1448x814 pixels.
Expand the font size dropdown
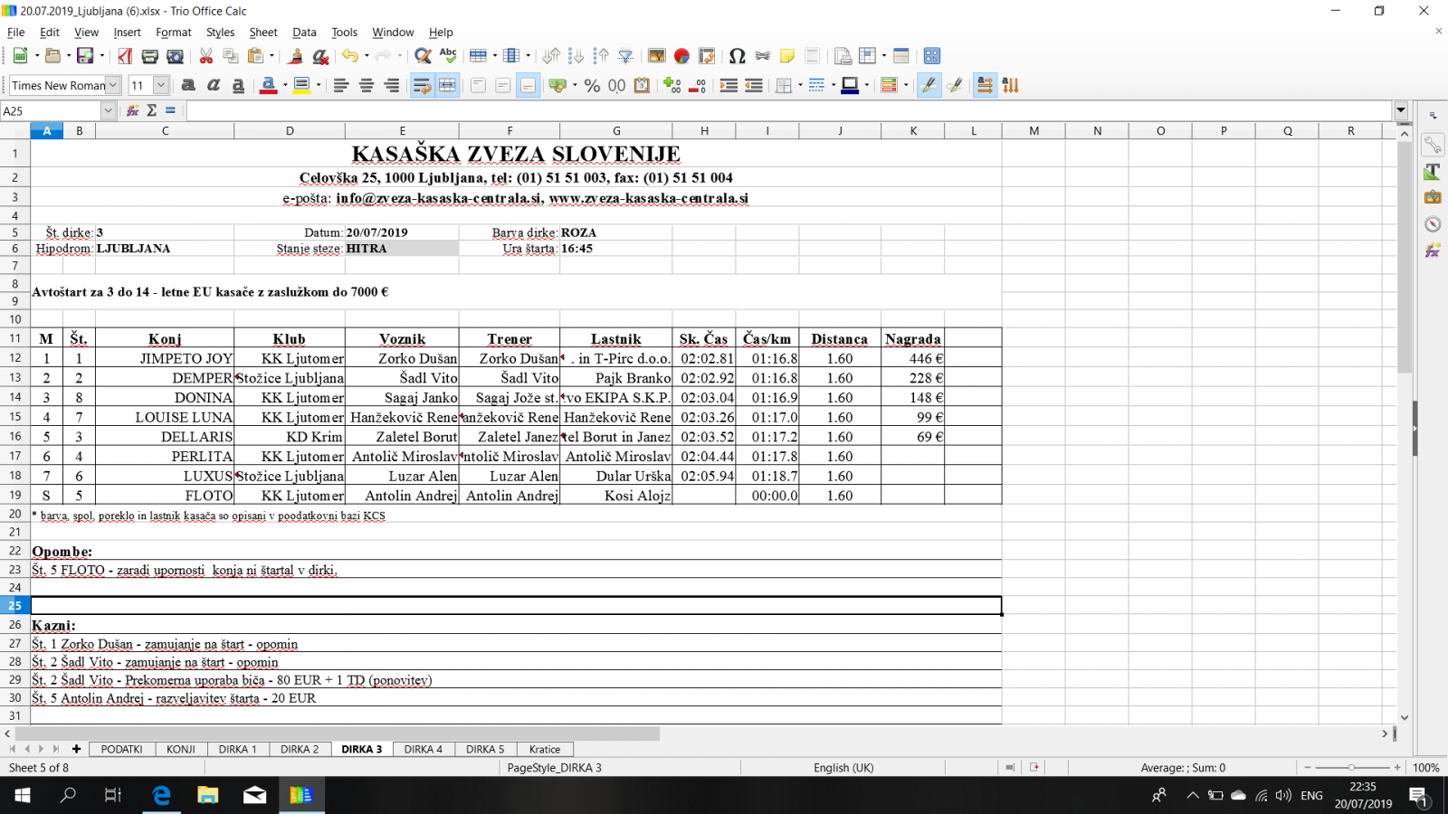click(x=161, y=85)
